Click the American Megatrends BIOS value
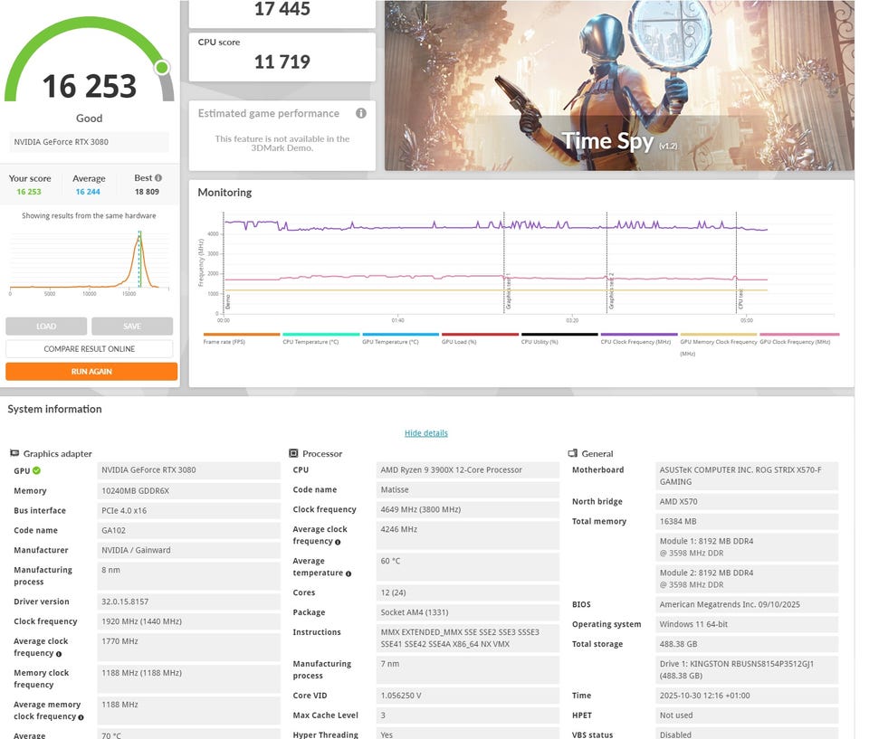This screenshot has height=739, width=869. coord(747,604)
